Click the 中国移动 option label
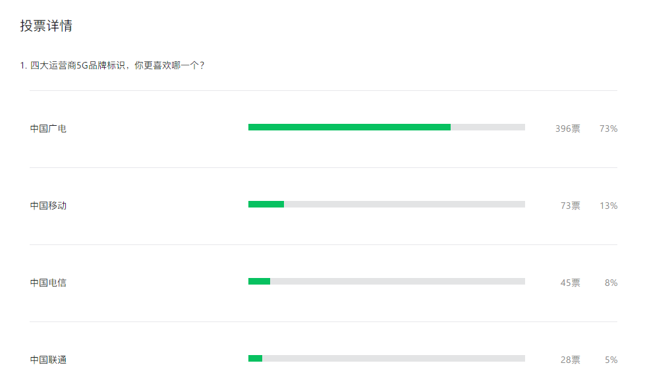This screenshot has width=645, height=388. 48,206
